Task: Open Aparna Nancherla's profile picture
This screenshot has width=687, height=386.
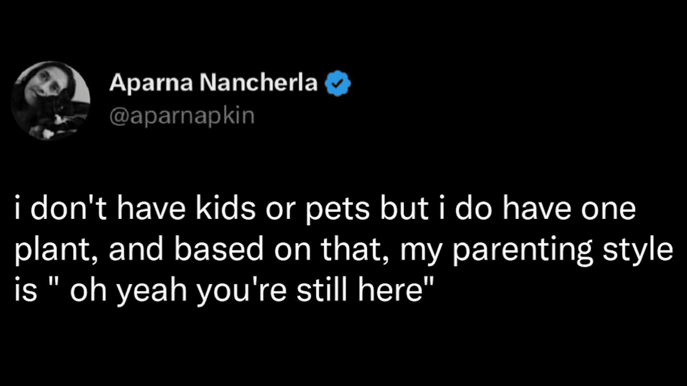Action: pyautogui.click(x=51, y=100)
